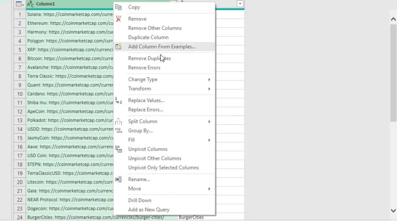Click the Add Column From Examples icon
This screenshot has height=221, width=397.
[118, 46]
